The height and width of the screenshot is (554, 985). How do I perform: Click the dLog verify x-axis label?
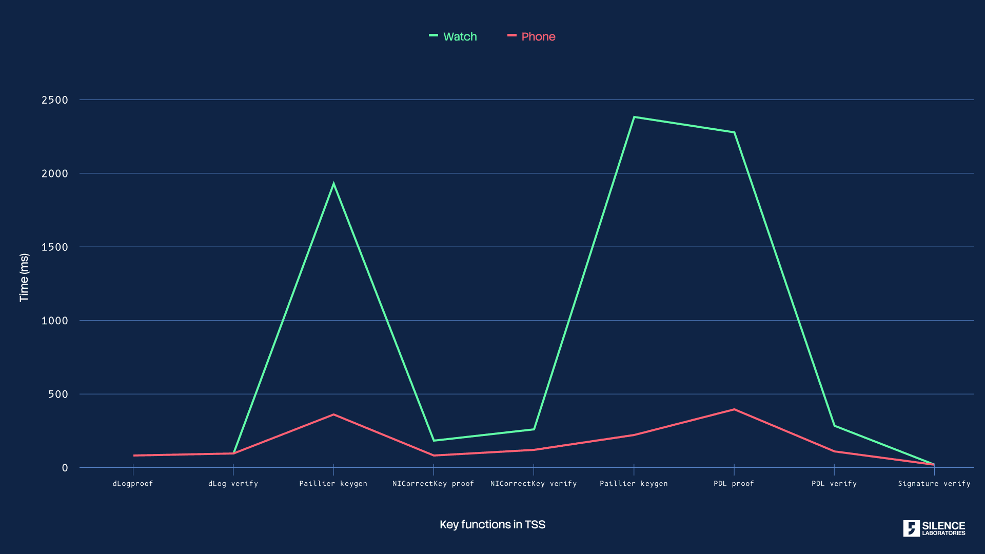click(233, 483)
